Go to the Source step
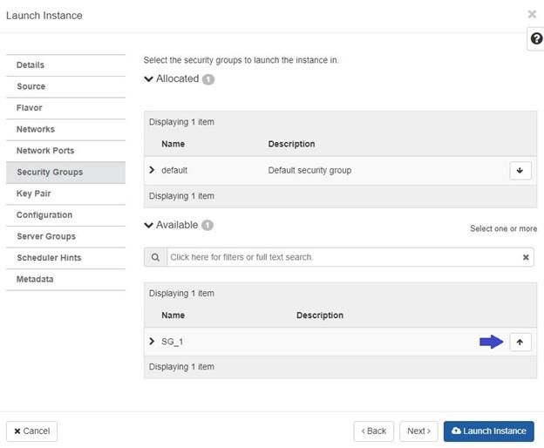544x448 pixels. coord(65,86)
